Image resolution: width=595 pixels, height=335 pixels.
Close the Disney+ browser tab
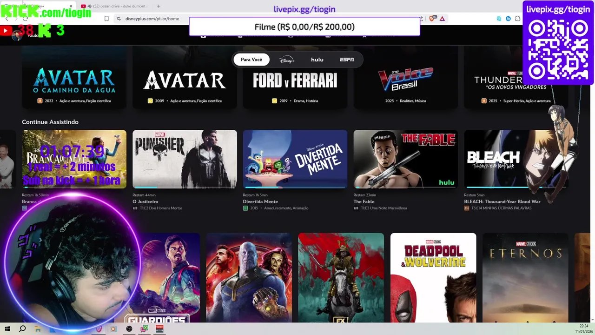(71, 6)
